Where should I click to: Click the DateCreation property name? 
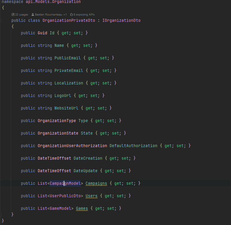(88, 158)
